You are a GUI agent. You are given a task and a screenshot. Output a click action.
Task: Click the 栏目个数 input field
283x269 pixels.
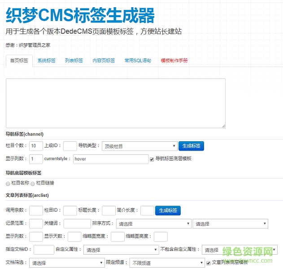[x=36, y=146]
